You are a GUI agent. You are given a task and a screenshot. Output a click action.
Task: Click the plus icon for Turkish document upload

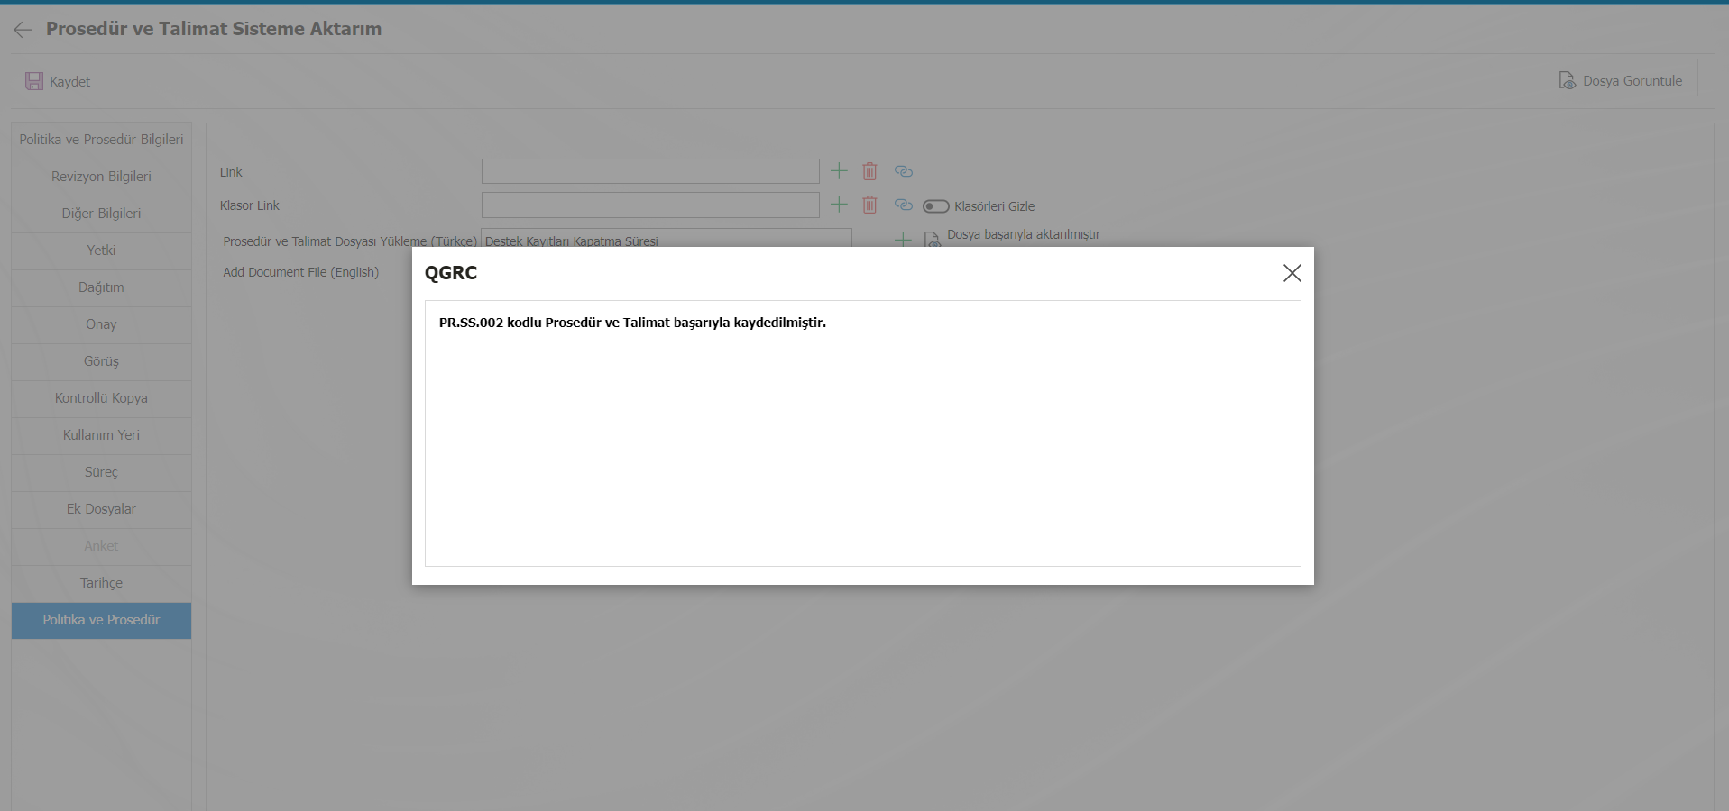(902, 239)
